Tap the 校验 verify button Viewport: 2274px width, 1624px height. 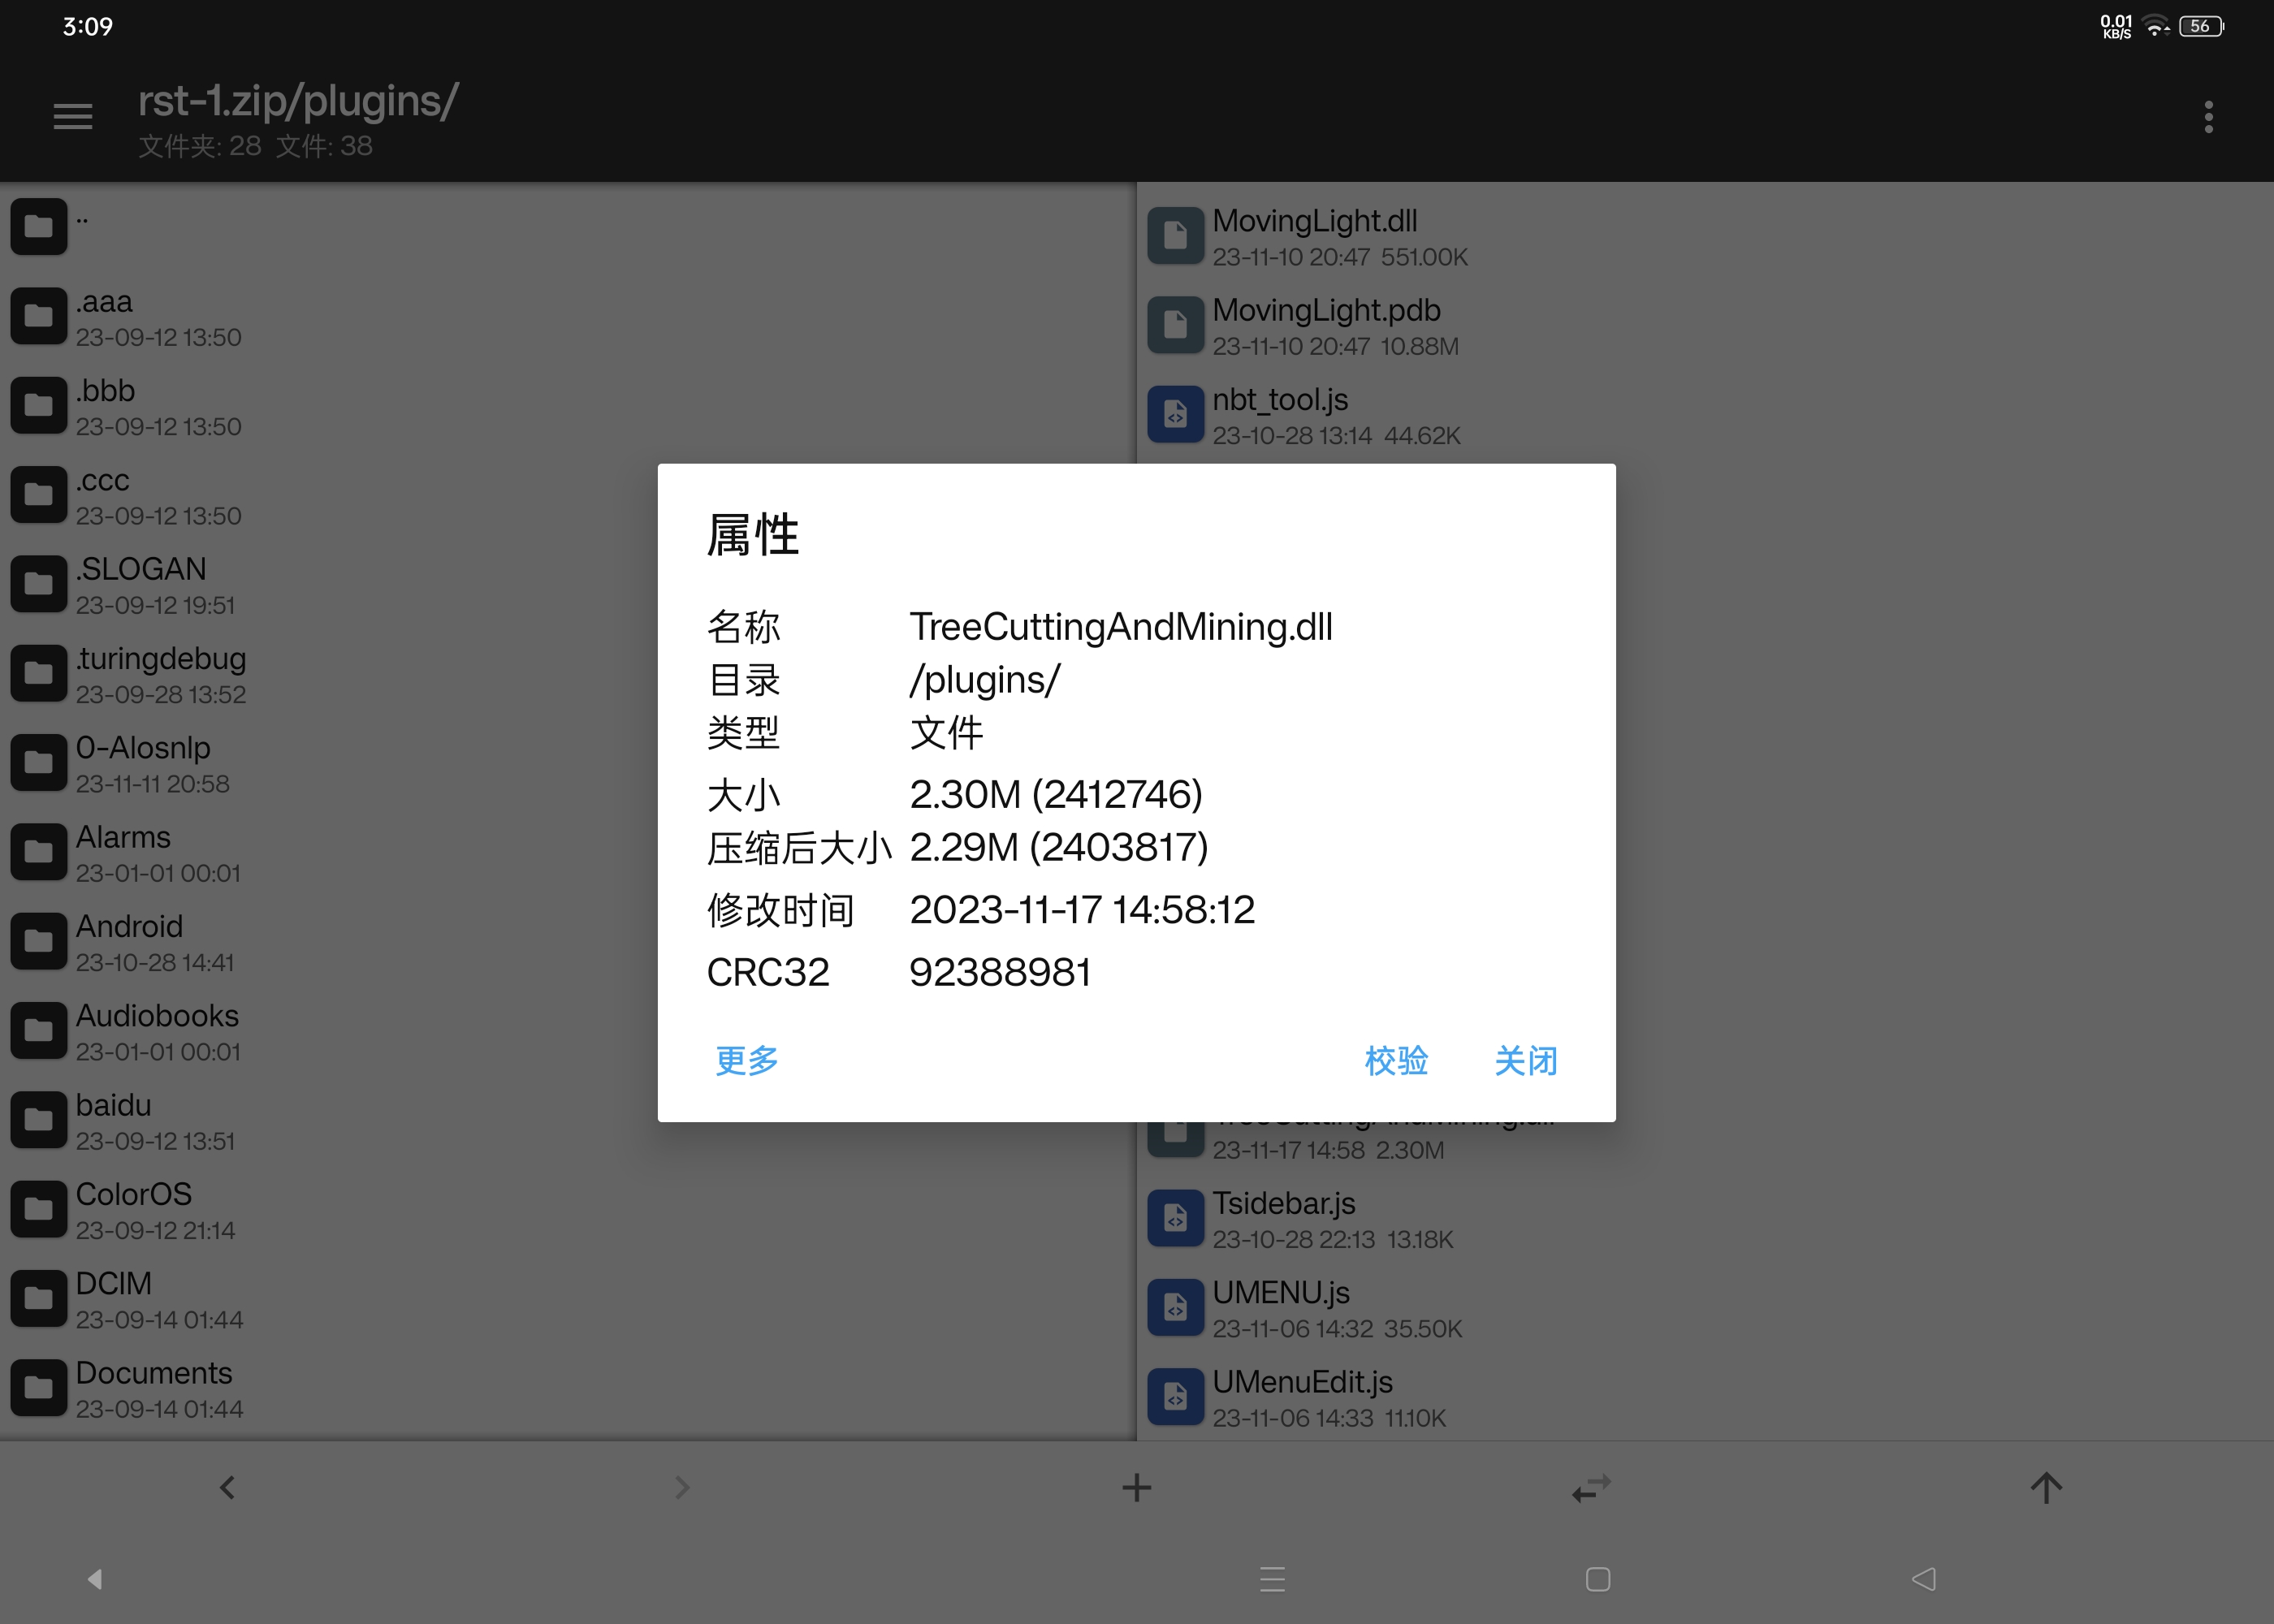tap(1396, 1060)
